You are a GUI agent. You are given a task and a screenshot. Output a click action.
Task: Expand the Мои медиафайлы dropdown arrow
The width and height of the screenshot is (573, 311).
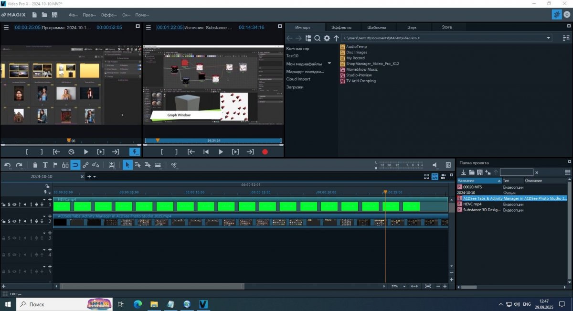tap(329, 64)
